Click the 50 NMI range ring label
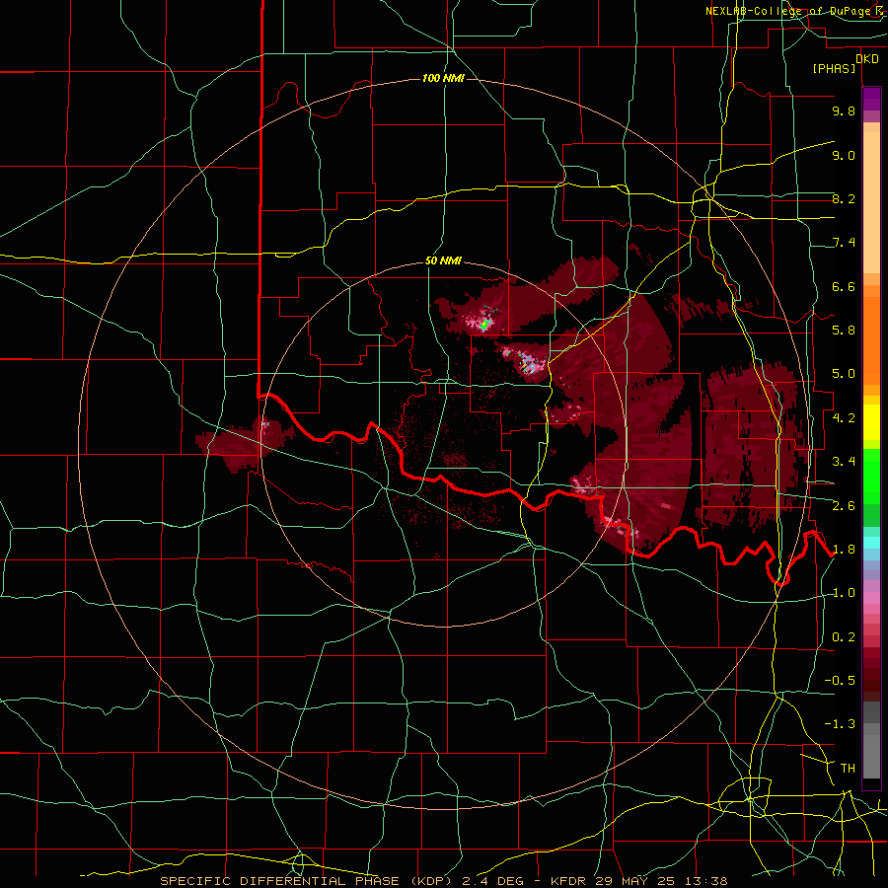The height and width of the screenshot is (888, 888). [443, 260]
